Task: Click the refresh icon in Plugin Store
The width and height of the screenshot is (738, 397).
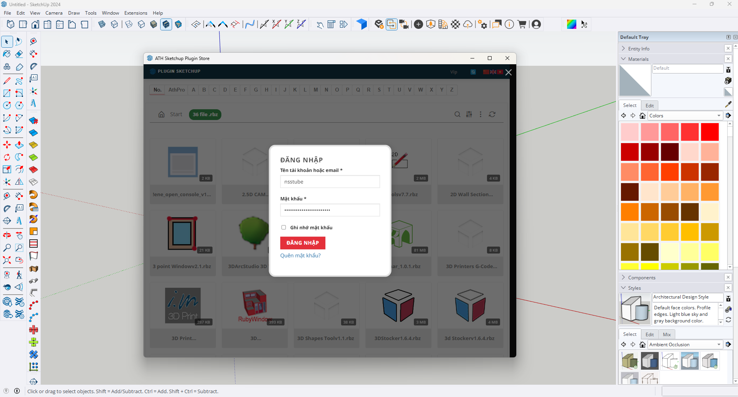Action: coord(492,114)
